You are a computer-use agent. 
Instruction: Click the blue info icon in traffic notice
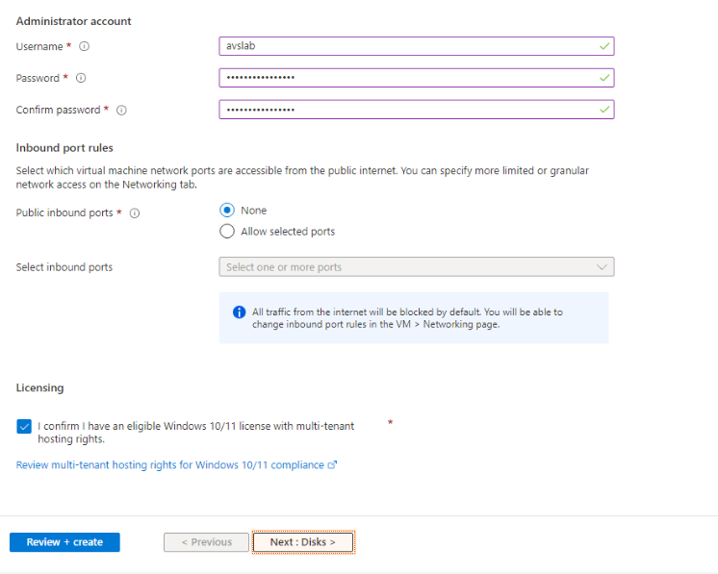pyautogui.click(x=239, y=312)
